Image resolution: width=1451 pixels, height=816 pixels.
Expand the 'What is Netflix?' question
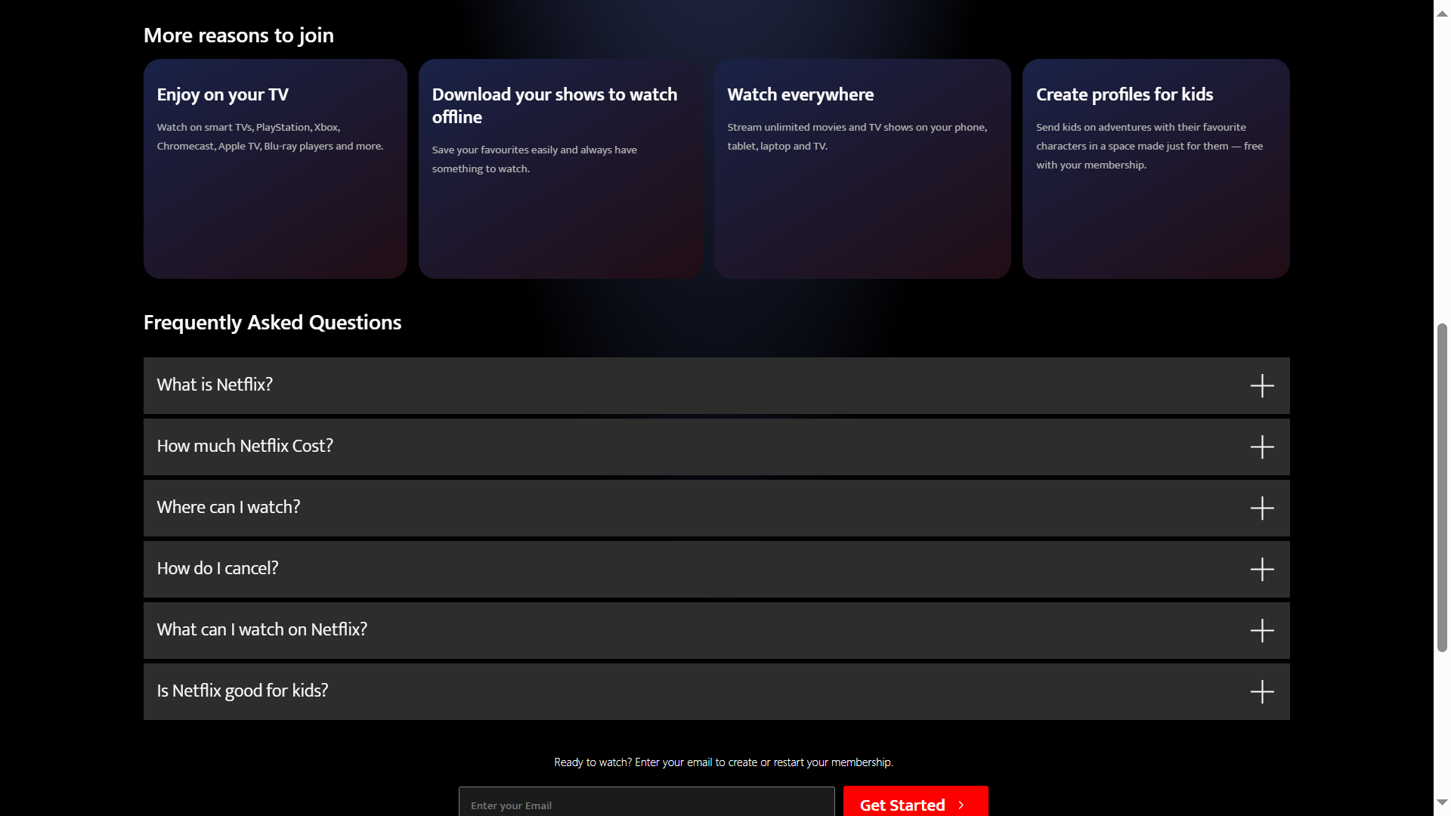215,385
